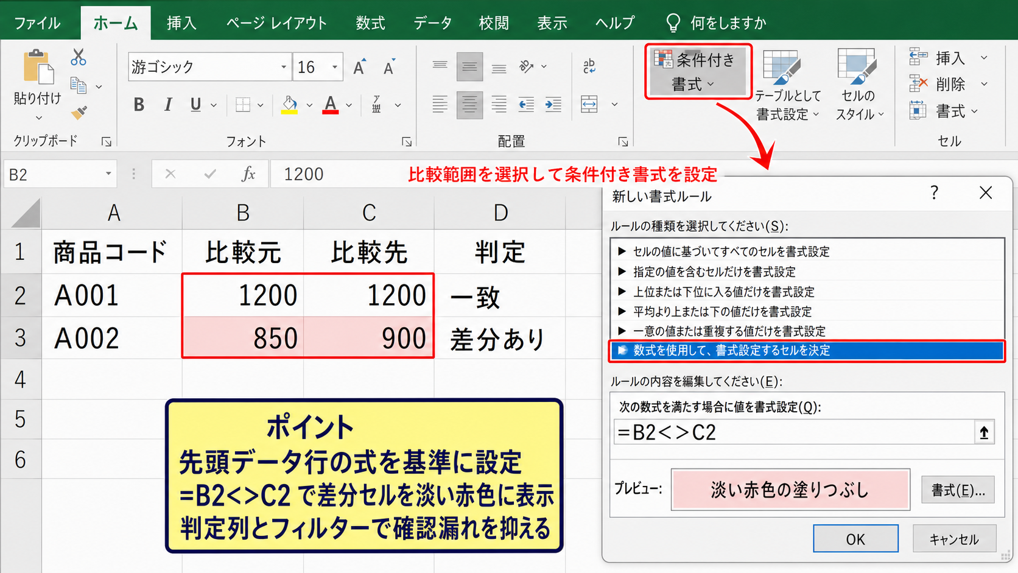Toggle Bold formatting
The image size is (1018, 573).
click(139, 105)
